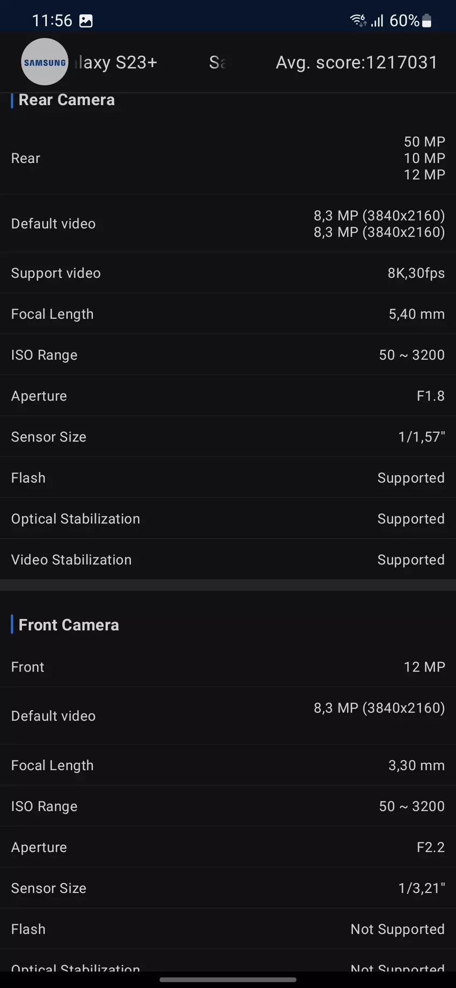Tap the screenshot notification icon in status bar
Image resolution: width=456 pixels, height=988 pixels.
[86, 21]
